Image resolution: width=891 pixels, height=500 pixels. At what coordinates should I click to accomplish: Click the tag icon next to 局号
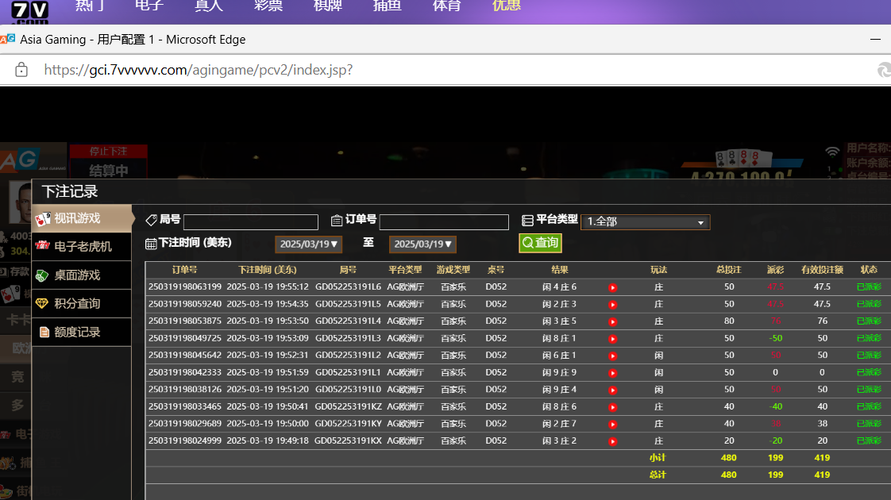[x=152, y=220]
